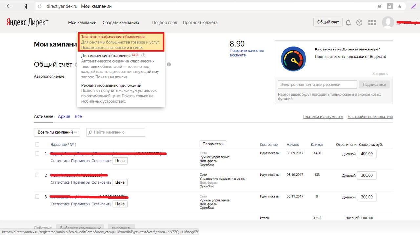The width and height of the screenshot is (420, 235).
Task: Open 'Подбор слов' in top navigation
Action: (x=164, y=23)
